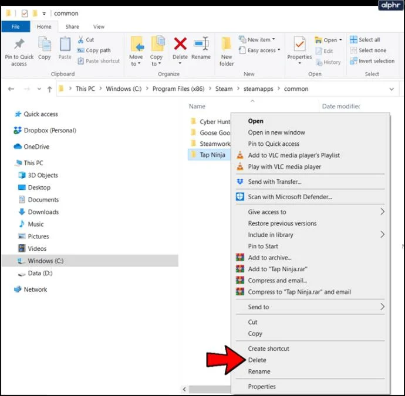Viewport: 405px width, 396px height.
Task: Click Edit in the Open group
Action: coord(325,51)
